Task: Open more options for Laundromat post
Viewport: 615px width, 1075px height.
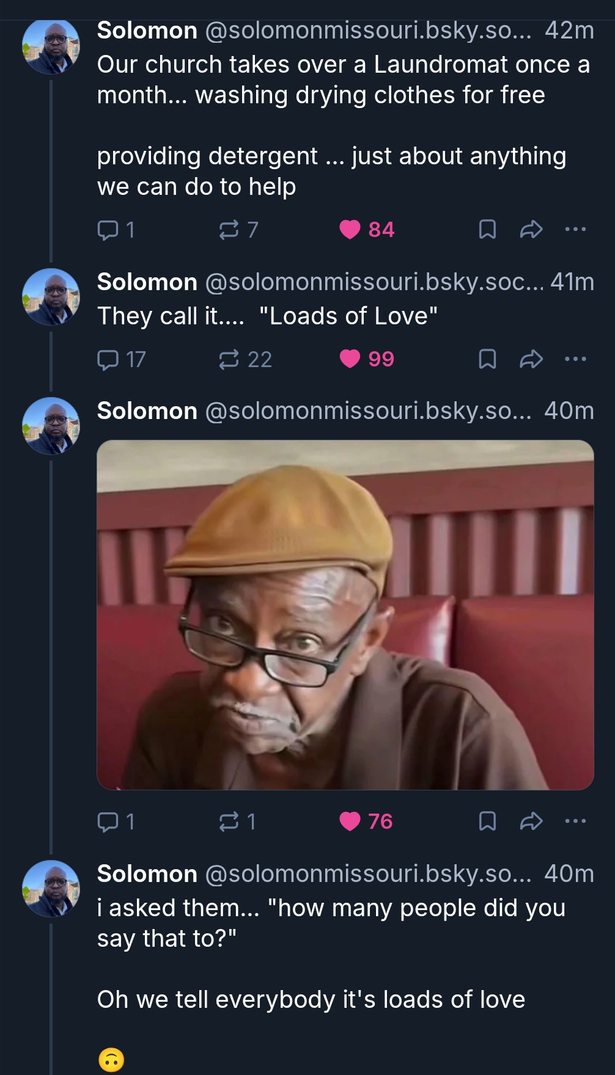Action: pos(575,230)
